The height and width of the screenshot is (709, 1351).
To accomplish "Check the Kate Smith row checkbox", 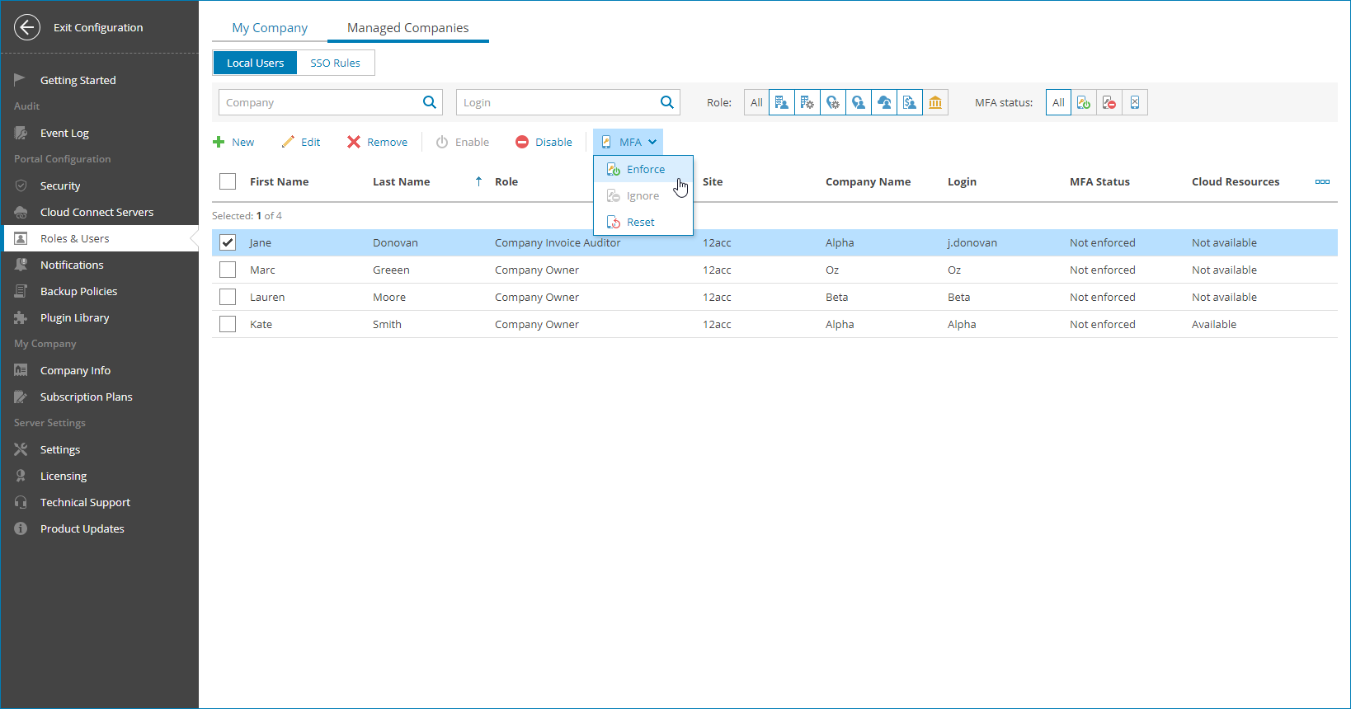I will 228,324.
